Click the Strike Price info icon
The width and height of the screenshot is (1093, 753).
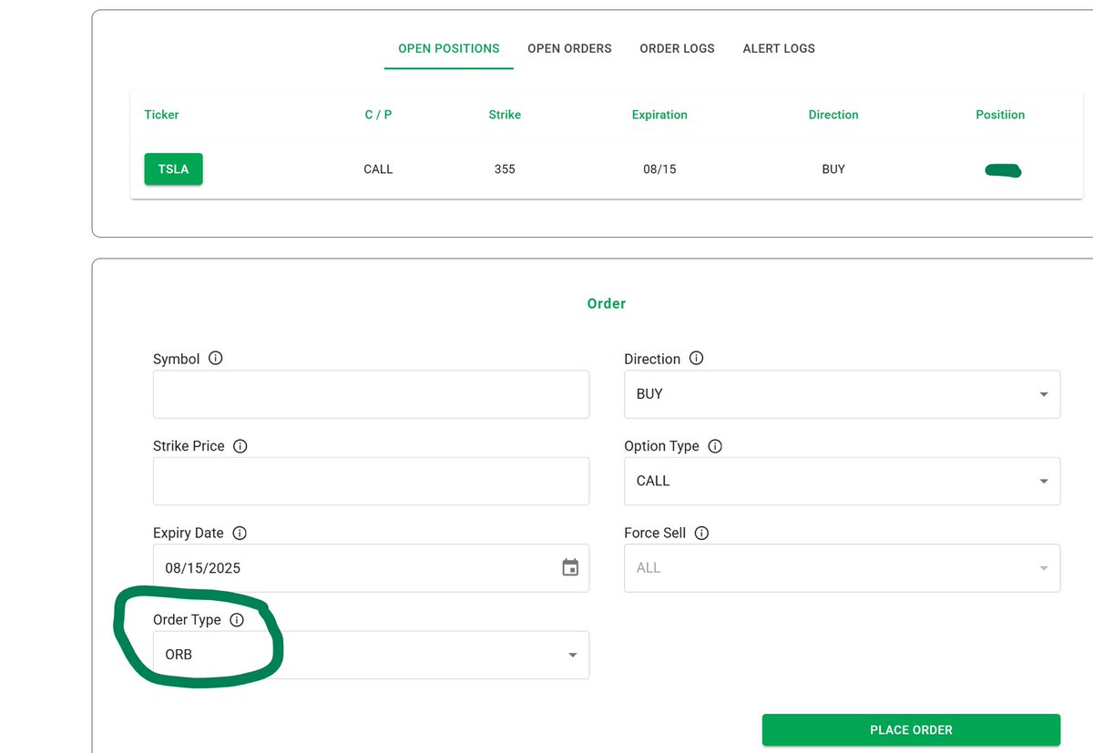coord(240,446)
